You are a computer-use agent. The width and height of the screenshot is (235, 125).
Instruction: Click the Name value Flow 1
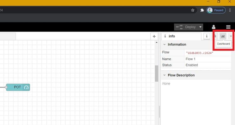191,59
